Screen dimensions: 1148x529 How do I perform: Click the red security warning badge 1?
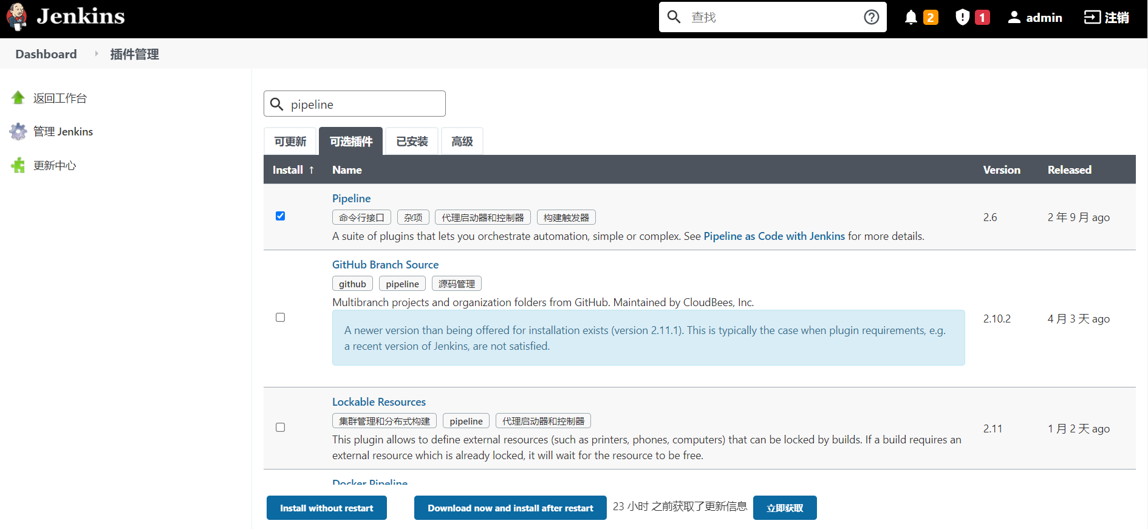982,18
